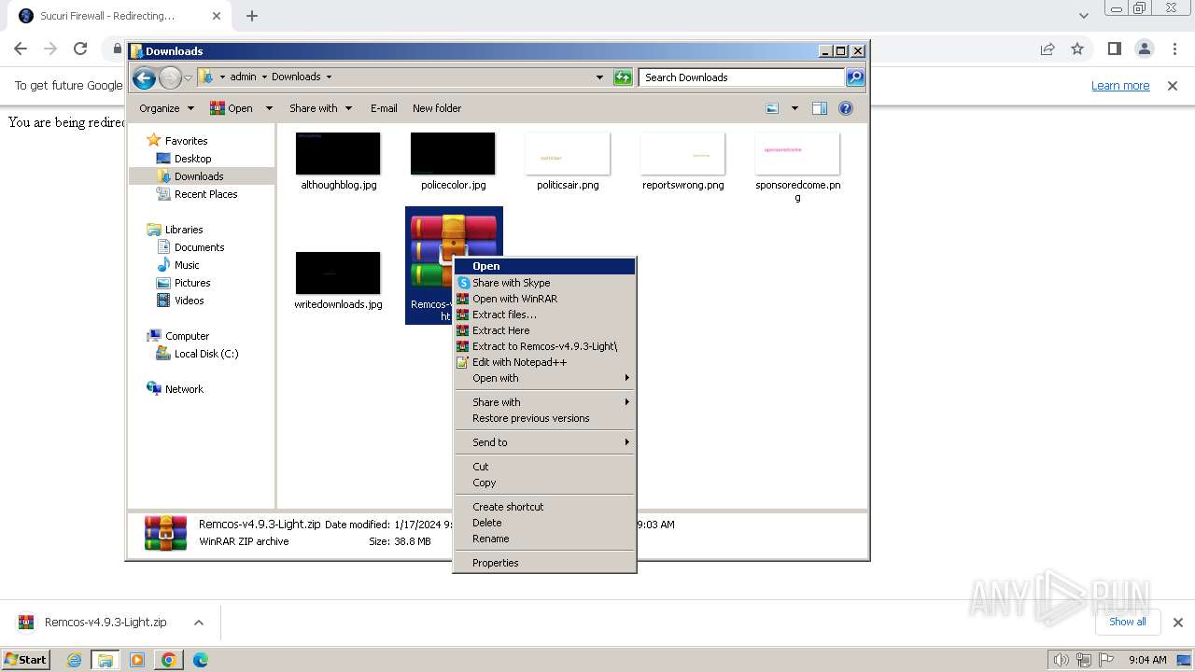Click Chrome share page icon

tap(1047, 49)
